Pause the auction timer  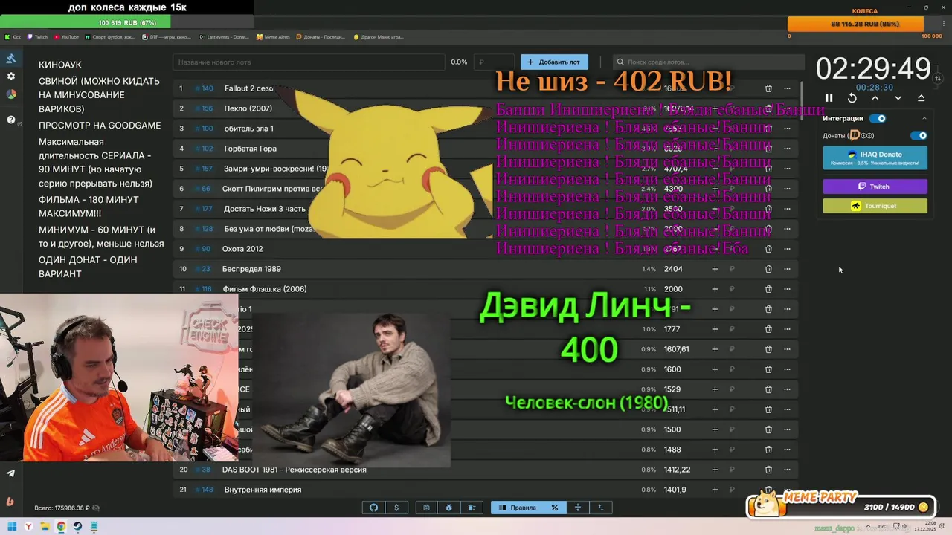[829, 98]
